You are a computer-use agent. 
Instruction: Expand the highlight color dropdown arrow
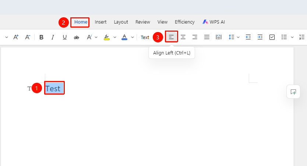tap(115, 37)
